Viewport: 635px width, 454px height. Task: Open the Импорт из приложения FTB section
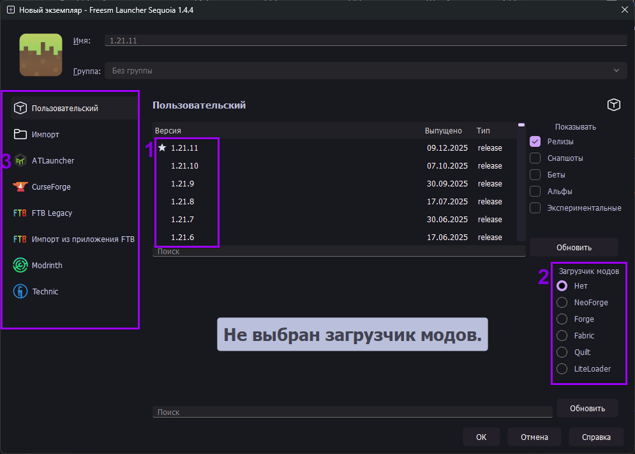(x=79, y=239)
